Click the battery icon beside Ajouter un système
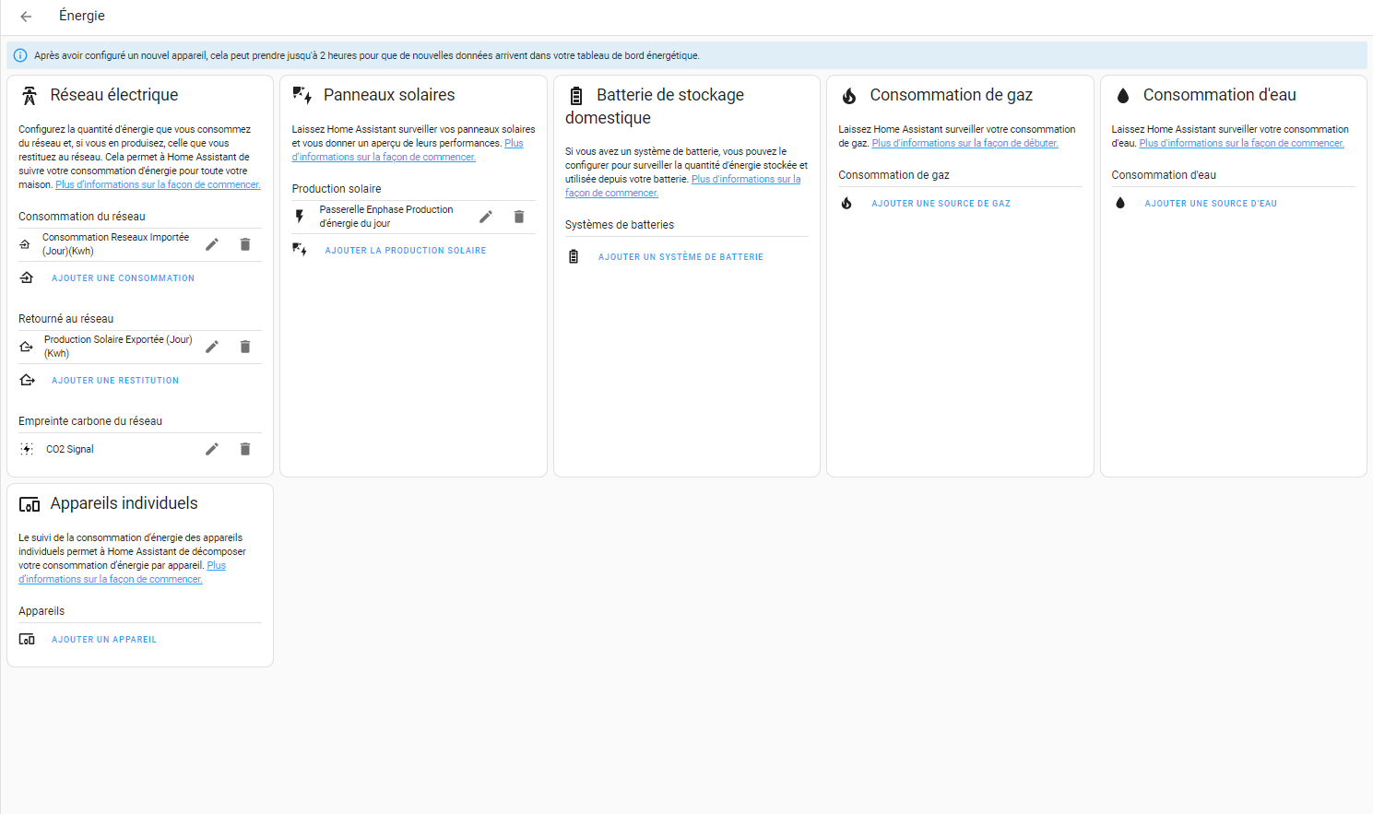The width and height of the screenshot is (1373, 814). tap(574, 256)
